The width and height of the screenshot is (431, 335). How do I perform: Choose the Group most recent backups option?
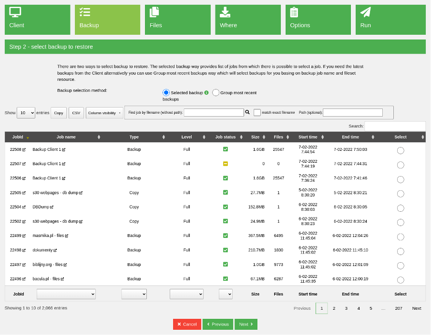(215, 92)
